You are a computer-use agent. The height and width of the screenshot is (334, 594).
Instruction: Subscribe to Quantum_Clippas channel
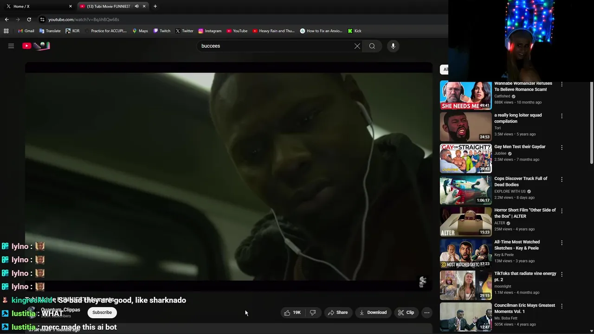(102, 313)
